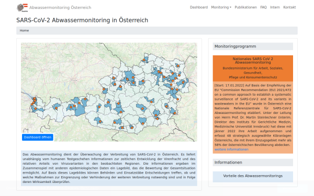Click the Home breadcrumb
Image resolution: width=314 pixels, height=196 pixels.
[24, 31]
